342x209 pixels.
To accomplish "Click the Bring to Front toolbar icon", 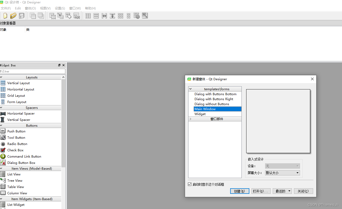I will pyautogui.click(x=41, y=16).
